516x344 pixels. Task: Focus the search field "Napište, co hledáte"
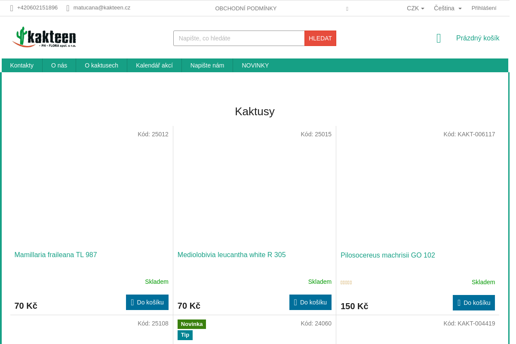tap(239, 38)
